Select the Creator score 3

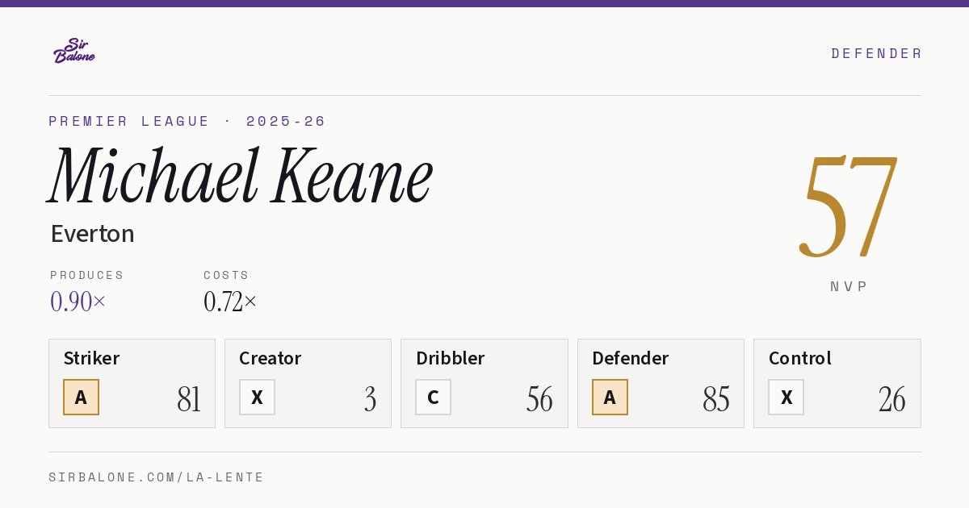[371, 398]
